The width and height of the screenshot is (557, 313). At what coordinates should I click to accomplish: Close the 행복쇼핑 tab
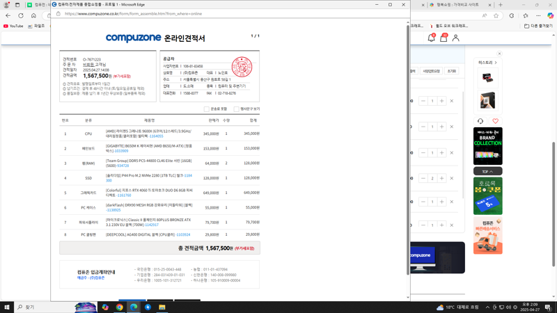(489, 5)
